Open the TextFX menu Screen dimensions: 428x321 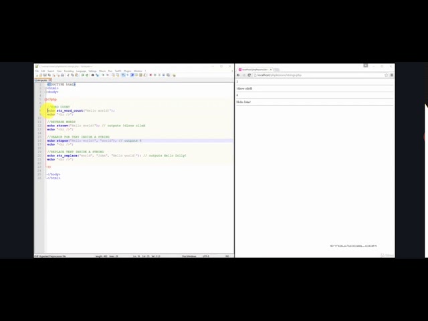point(118,71)
